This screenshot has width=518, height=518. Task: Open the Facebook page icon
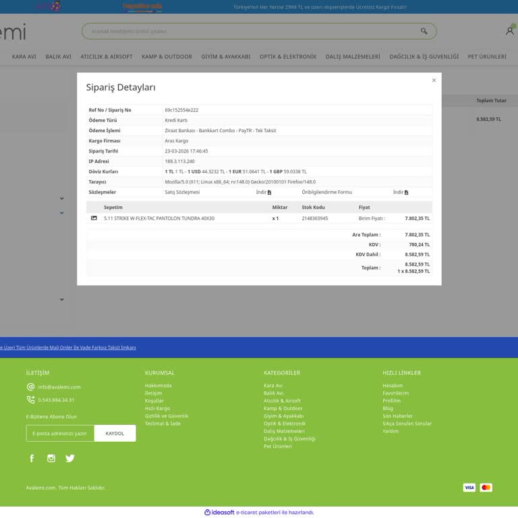point(31,459)
